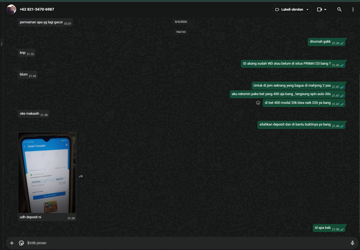Open the emoji and sticker picker
The image size is (360, 250).
pos(21,243)
